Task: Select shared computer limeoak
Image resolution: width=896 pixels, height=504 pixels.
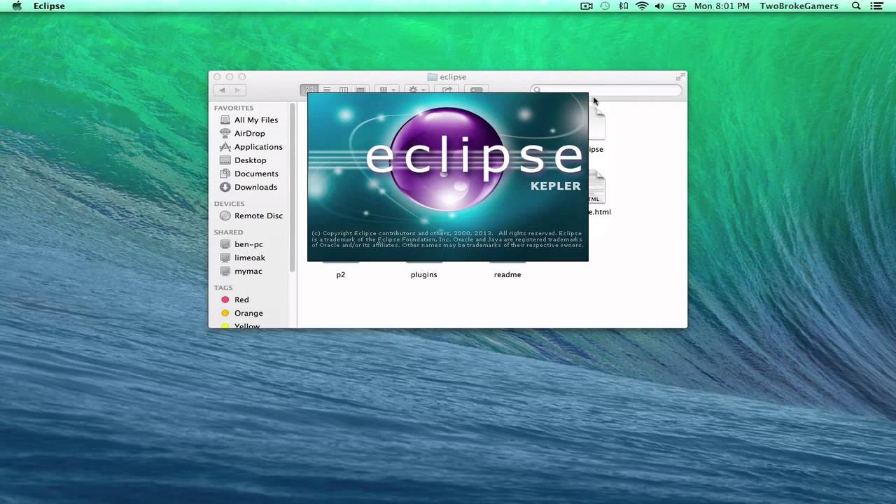Action: 242,258
